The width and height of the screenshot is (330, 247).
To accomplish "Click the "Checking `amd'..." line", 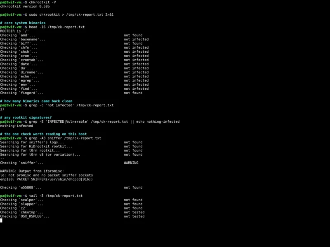I will tap(18, 35).
